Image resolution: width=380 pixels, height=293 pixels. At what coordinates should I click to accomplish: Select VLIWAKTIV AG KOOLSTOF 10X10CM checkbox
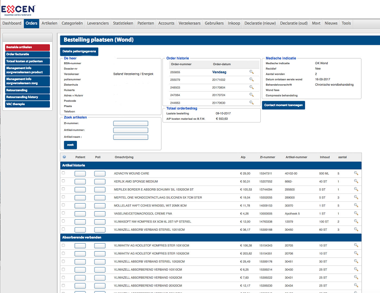(x=63, y=245)
